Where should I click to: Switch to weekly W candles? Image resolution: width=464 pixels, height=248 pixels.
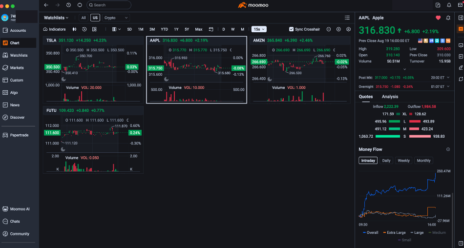click(x=233, y=29)
